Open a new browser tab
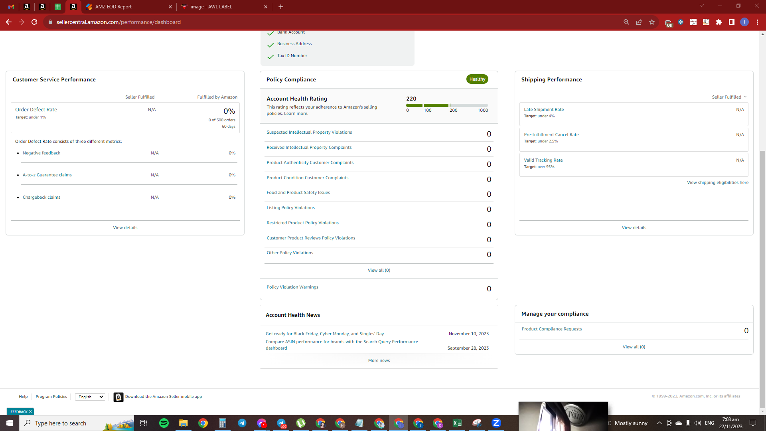 point(281,7)
